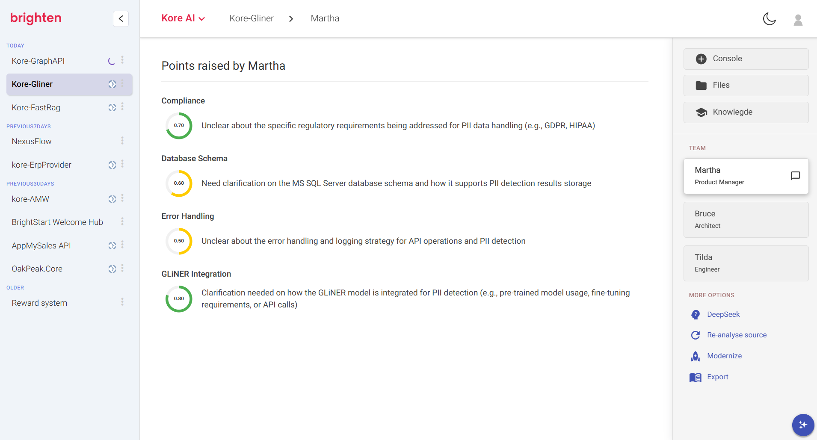Open the three-dot menu for BrightStart Welcome Hub

(x=122, y=221)
